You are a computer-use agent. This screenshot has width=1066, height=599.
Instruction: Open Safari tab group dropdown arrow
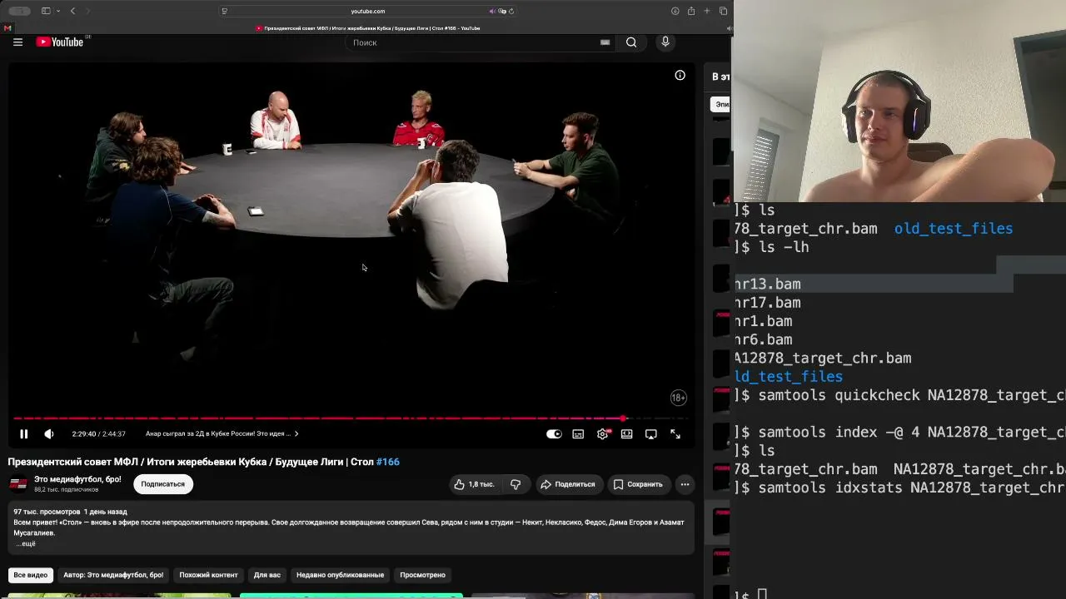coord(58,11)
